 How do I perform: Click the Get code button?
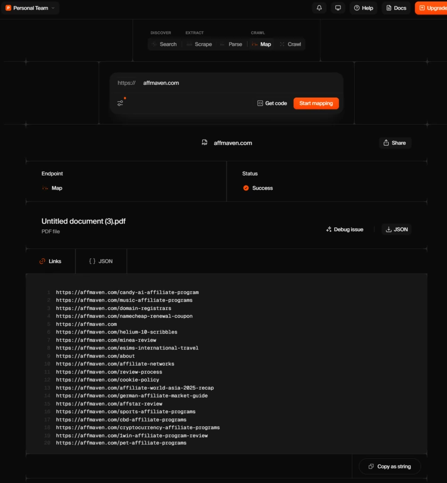pos(272,103)
